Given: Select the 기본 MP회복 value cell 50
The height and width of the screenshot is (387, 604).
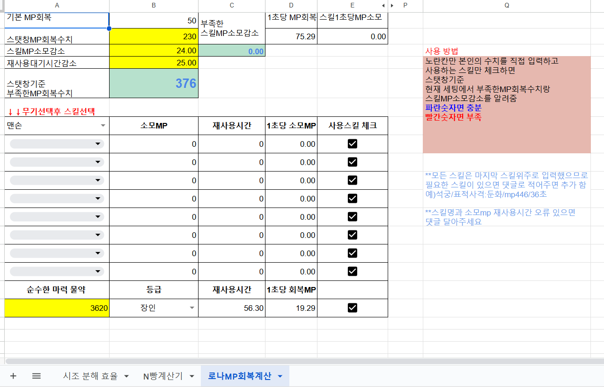Looking at the screenshot, I should tap(154, 21).
